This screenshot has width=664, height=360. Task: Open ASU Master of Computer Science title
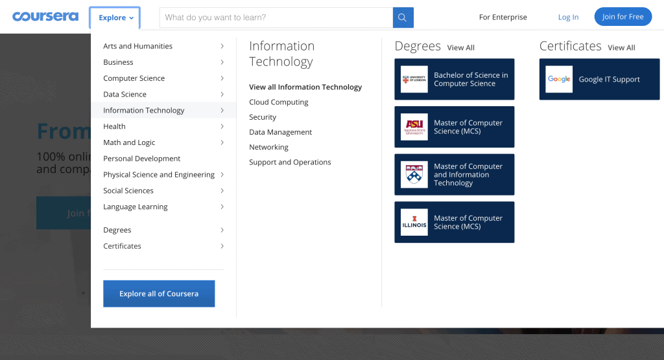tap(468, 127)
